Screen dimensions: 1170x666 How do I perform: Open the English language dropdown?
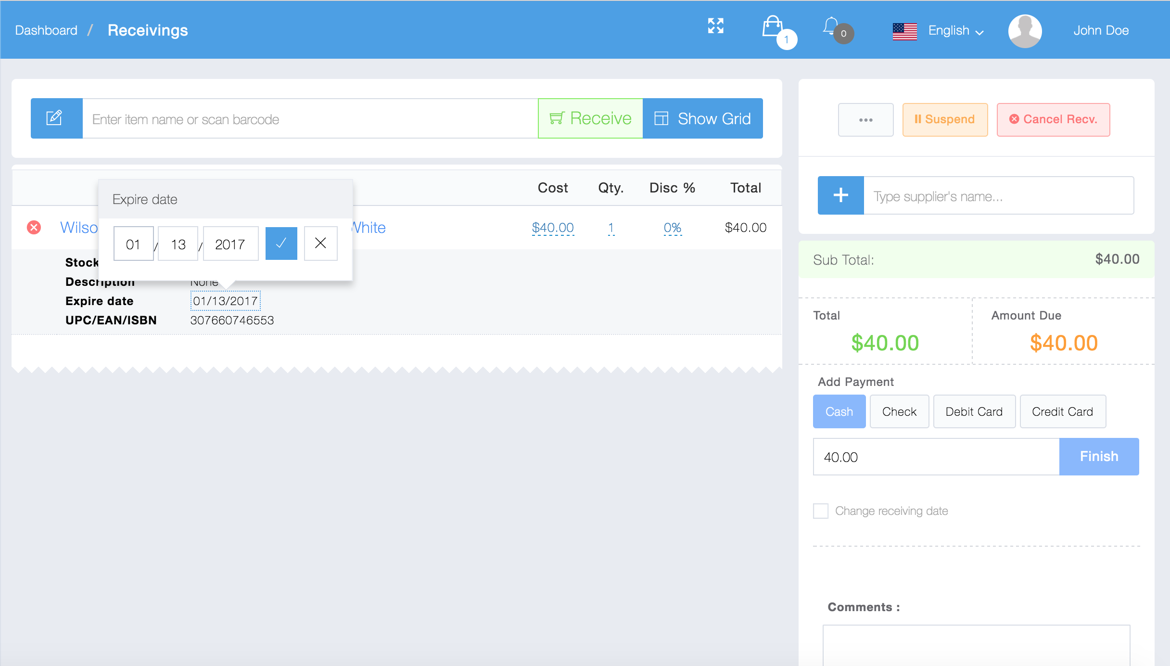(955, 31)
